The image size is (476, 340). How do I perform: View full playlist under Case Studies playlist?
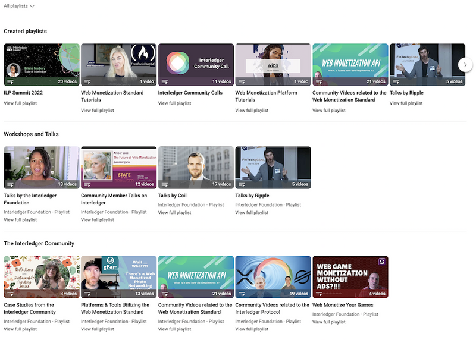[x=20, y=329]
